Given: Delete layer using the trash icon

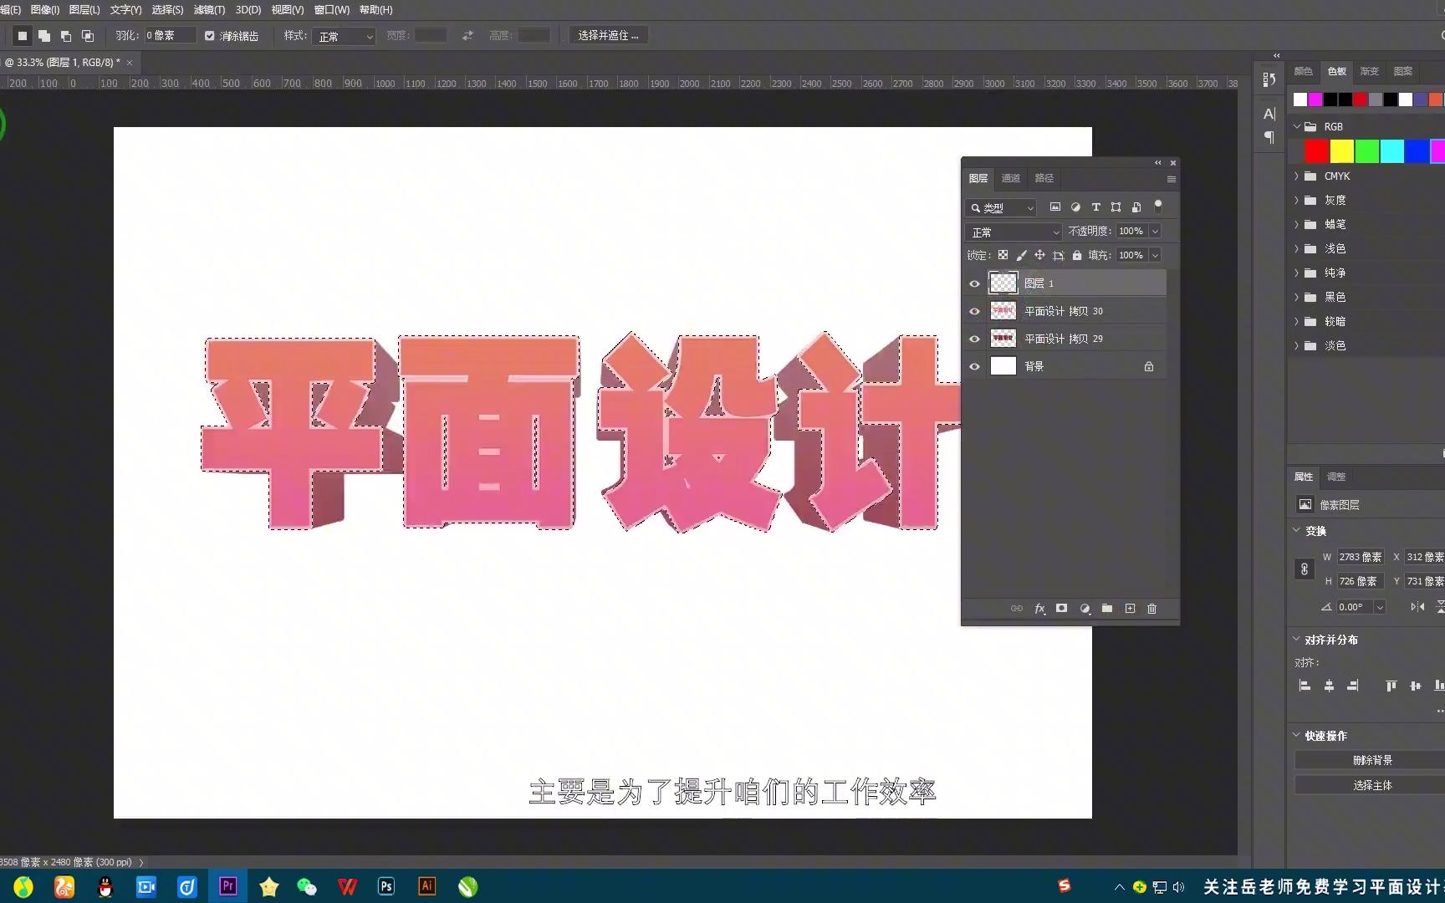Looking at the screenshot, I should coord(1151,609).
